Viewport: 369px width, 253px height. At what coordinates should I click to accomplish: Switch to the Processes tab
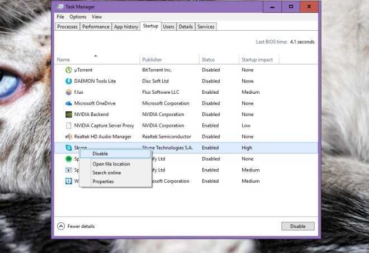pyautogui.click(x=67, y=27)
